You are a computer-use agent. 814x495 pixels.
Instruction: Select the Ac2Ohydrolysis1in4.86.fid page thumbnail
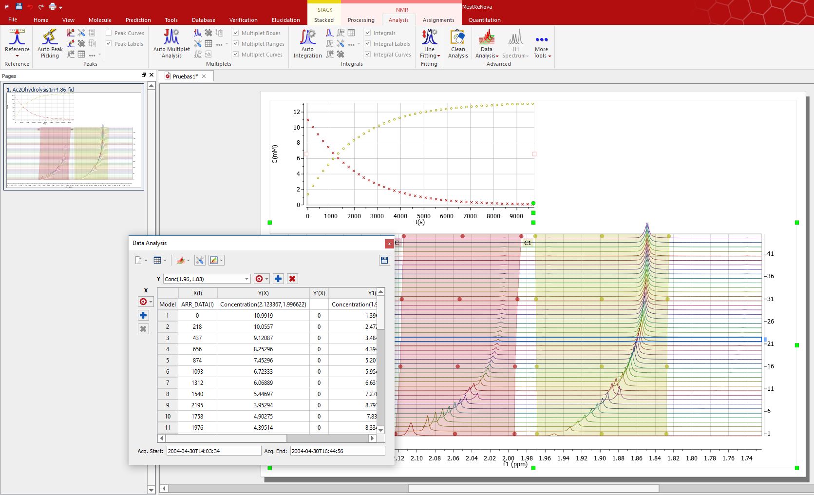tap(74, 137)
